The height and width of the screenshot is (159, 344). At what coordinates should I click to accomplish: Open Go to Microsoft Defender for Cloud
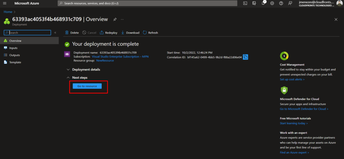[x=304, y=109]
